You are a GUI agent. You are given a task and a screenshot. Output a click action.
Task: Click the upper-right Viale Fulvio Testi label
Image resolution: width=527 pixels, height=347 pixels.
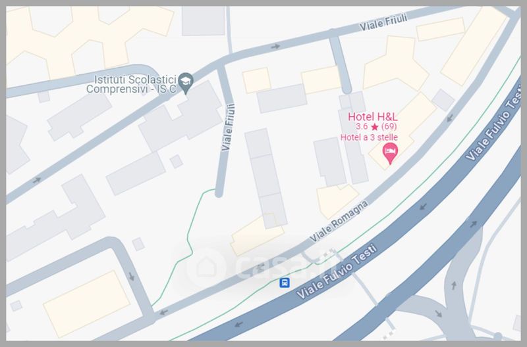[x=493, y=128]
